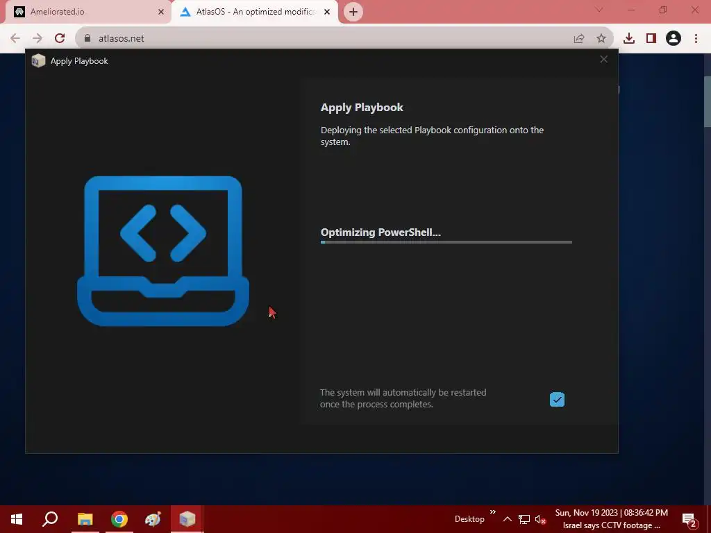Image resolution: width=711 pixels, height=533 pixels.
Task: Select AME Wizard taskbar icon
Action: (187, 519)
